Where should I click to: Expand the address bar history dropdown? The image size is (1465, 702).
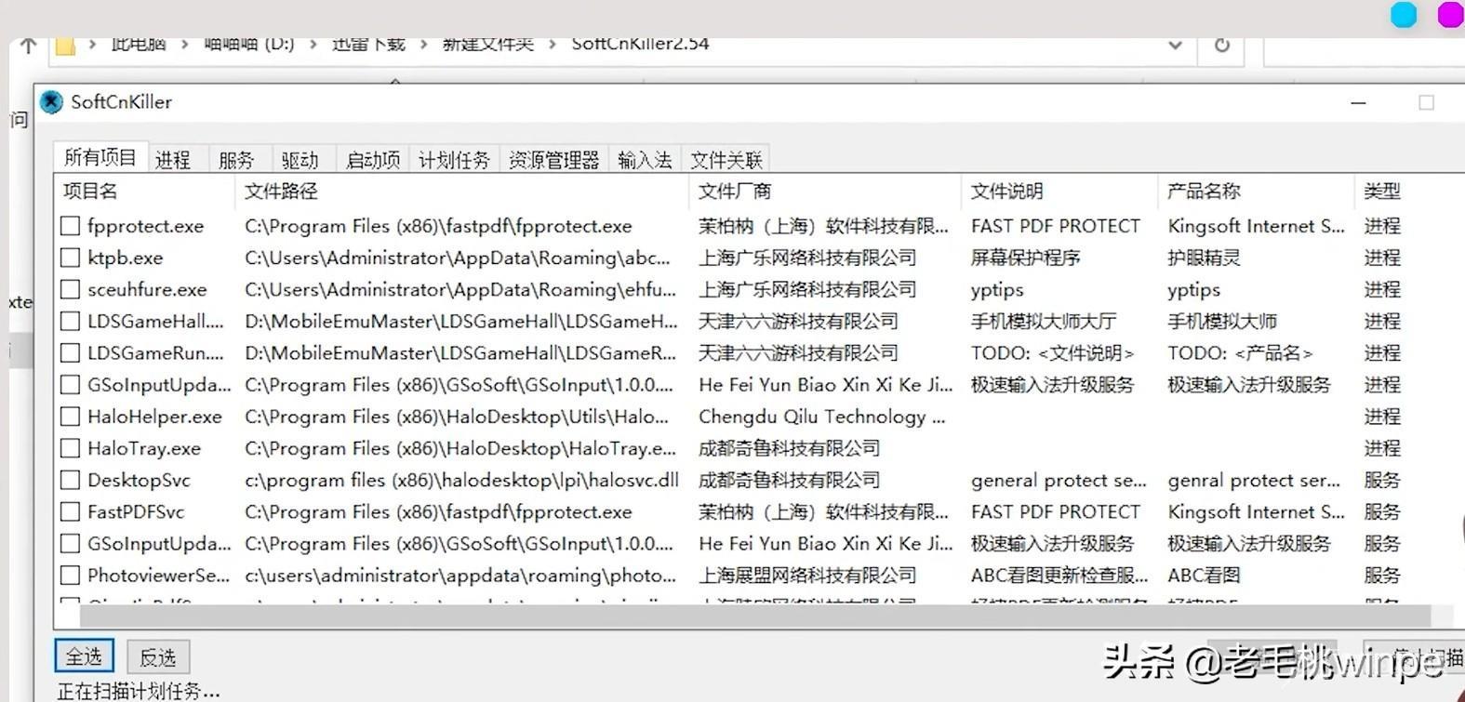1175,46
